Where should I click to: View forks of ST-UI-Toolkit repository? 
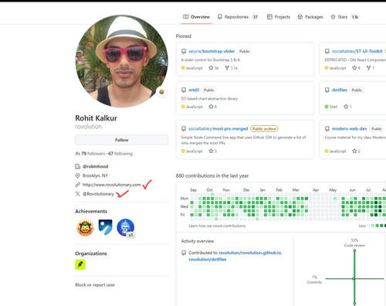coord(371,68)
